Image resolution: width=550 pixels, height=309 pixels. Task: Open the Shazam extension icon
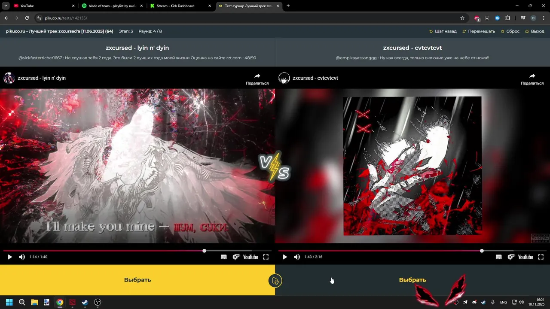(497, 18)
